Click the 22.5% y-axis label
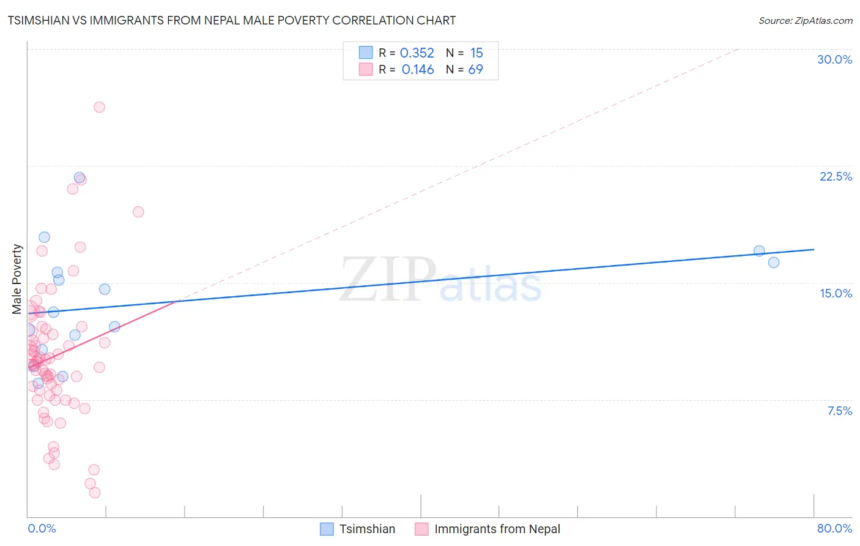 click(x=836, y=176)
